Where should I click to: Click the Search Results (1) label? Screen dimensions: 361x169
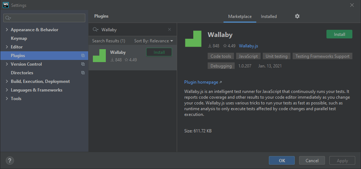(109, 41)
